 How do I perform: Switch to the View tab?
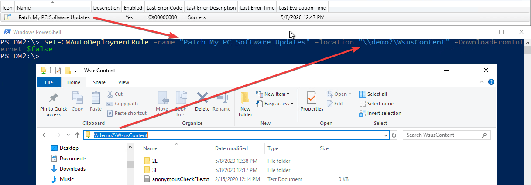click(x=124, y=82)
